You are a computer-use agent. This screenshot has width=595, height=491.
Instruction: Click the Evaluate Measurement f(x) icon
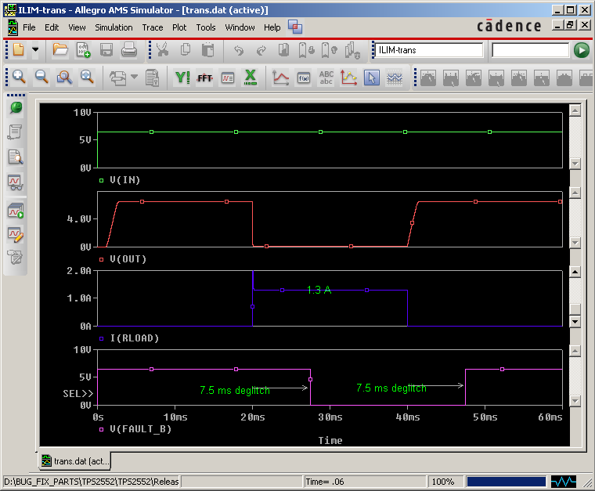coord(304,78)
